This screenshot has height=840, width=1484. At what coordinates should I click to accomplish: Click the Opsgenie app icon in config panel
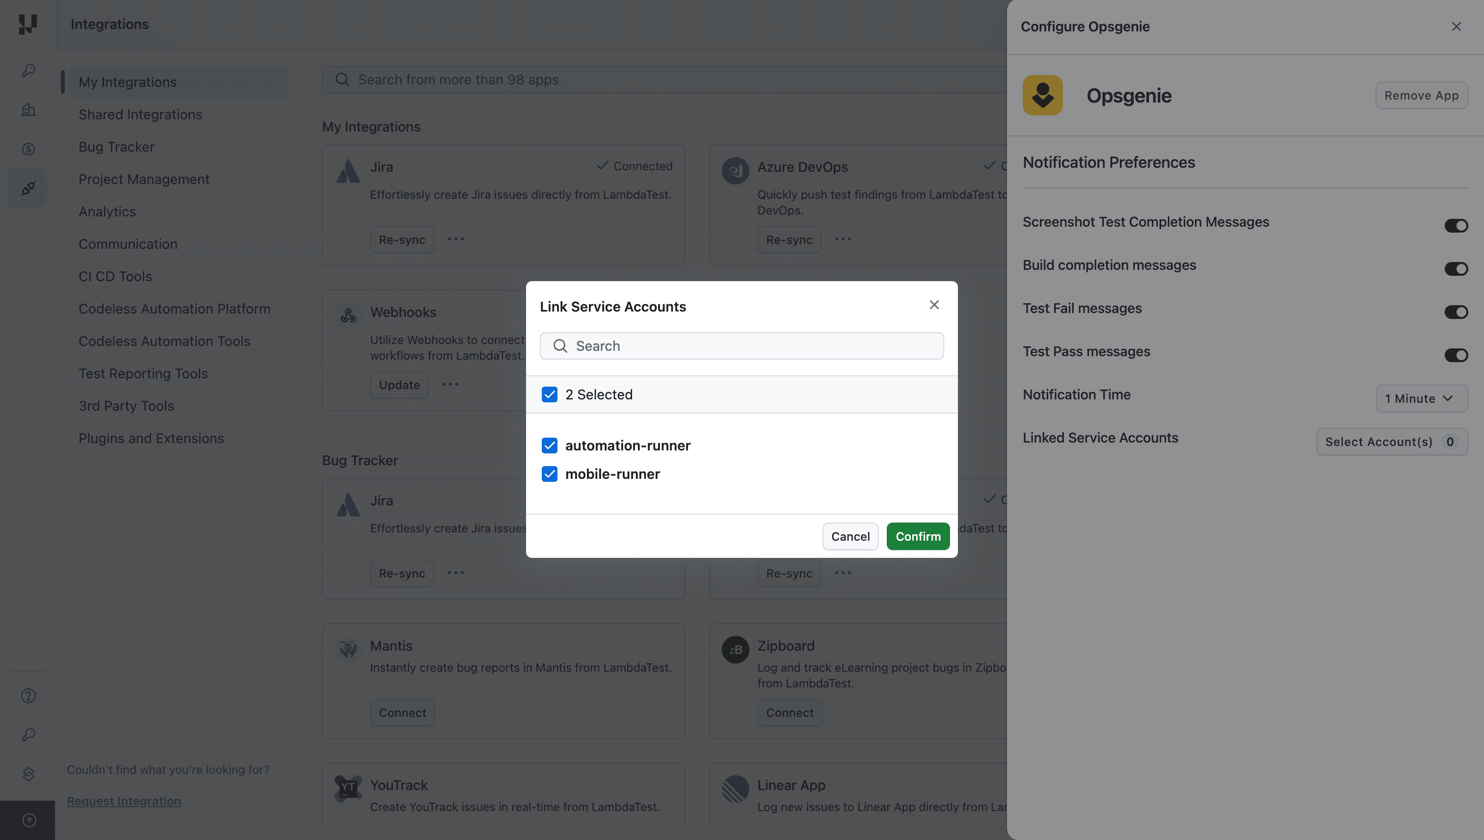(1043, 95)
